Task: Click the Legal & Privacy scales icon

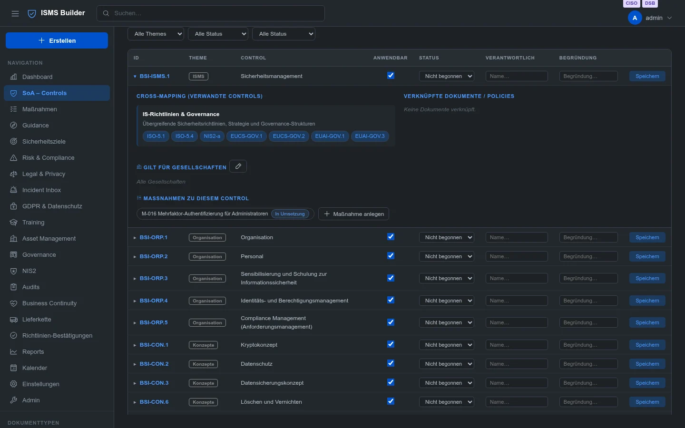Action: point(13,174)
